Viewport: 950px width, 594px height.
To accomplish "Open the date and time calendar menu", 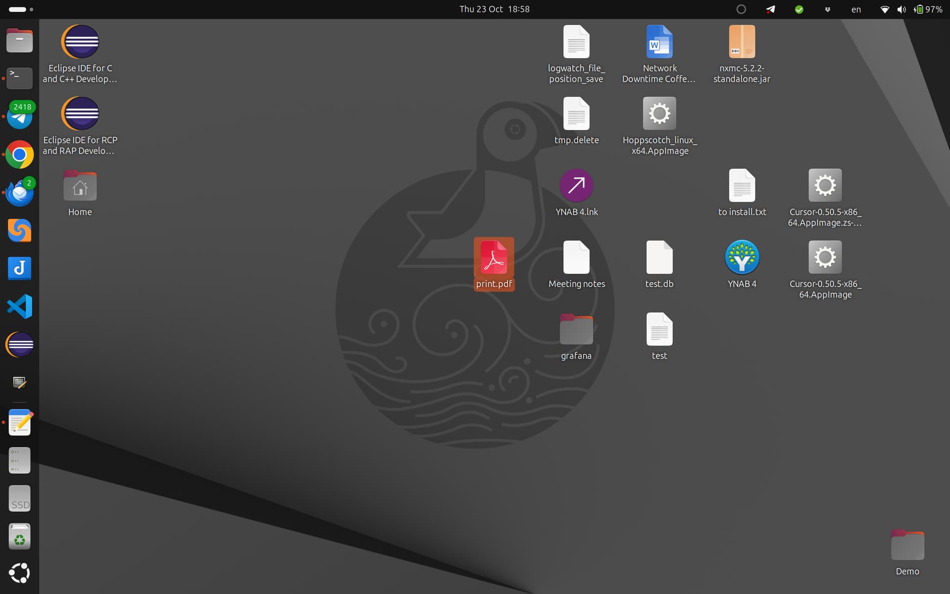I will (x=494, y=9).
